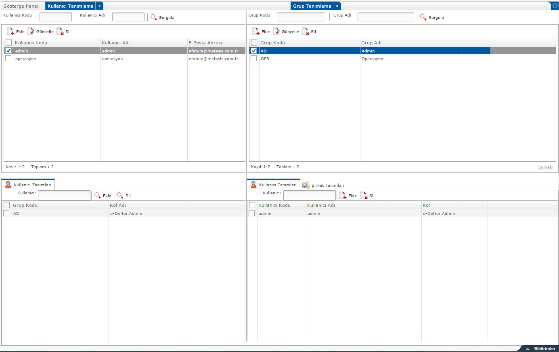Toggle select-all checkbox in user list header
This screenshot has width=559, height=352.
tap(8, 43)
